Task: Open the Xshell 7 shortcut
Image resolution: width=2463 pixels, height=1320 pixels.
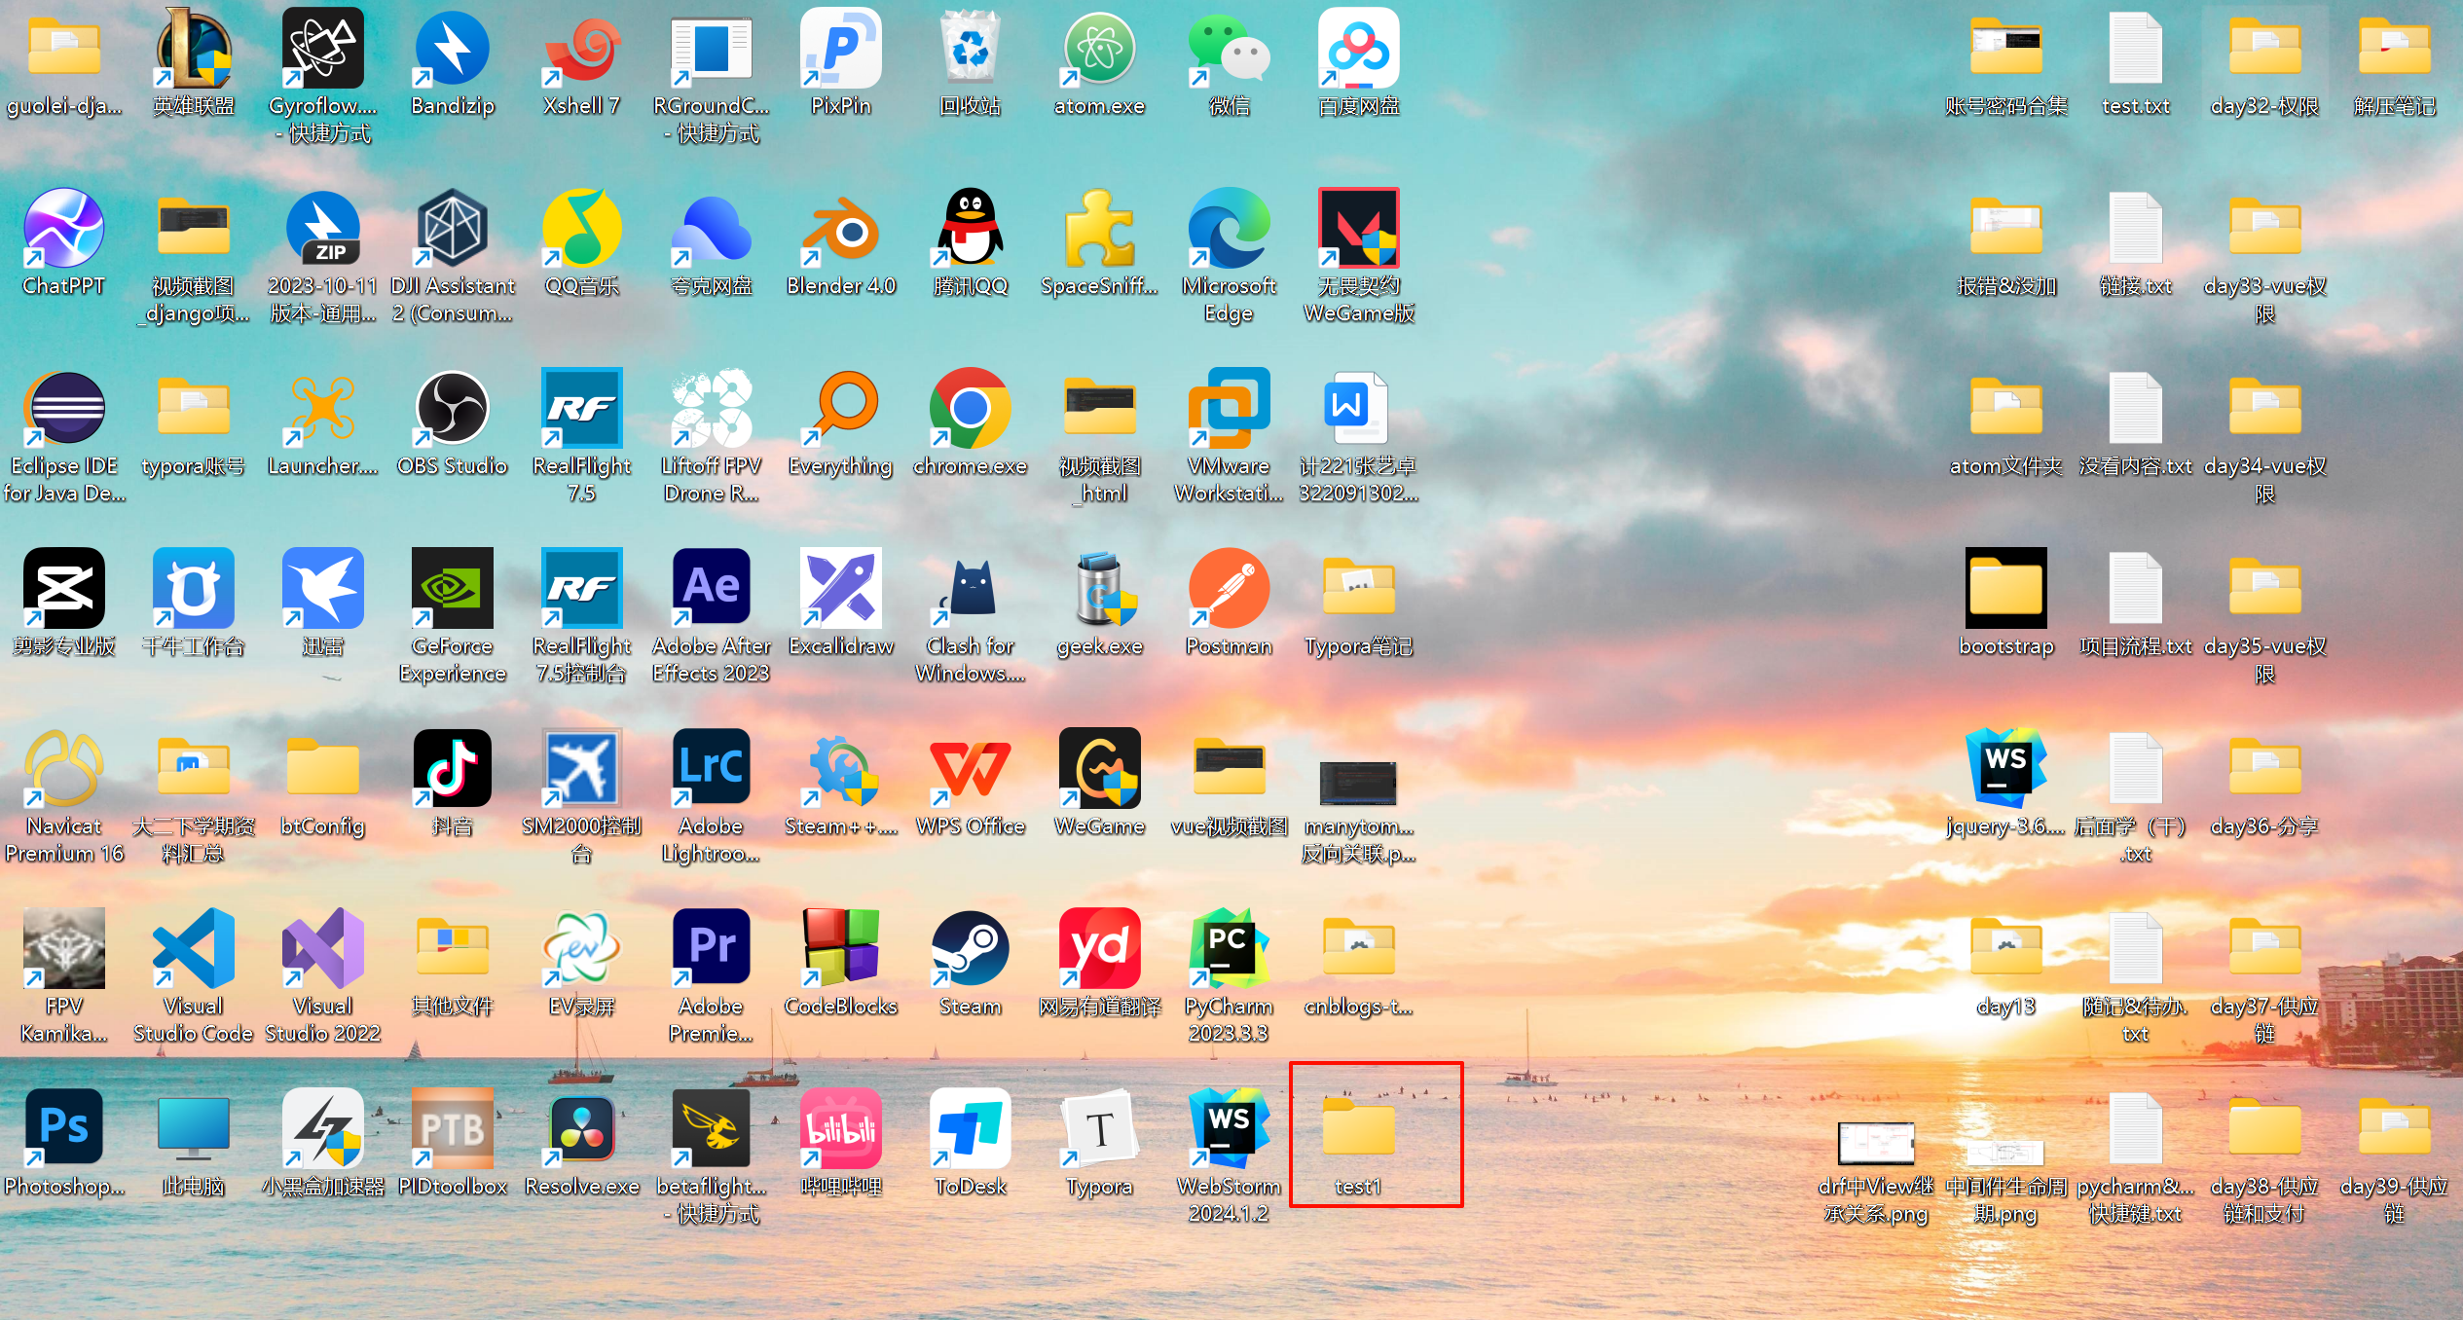Action: pyautogui.click(x=582, y=49)
